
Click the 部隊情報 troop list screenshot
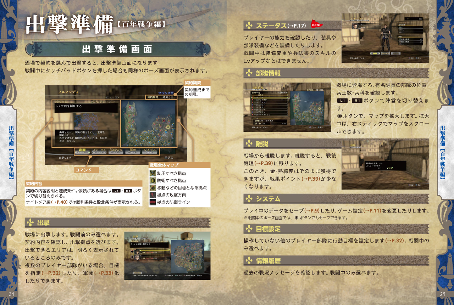[287, 107]
